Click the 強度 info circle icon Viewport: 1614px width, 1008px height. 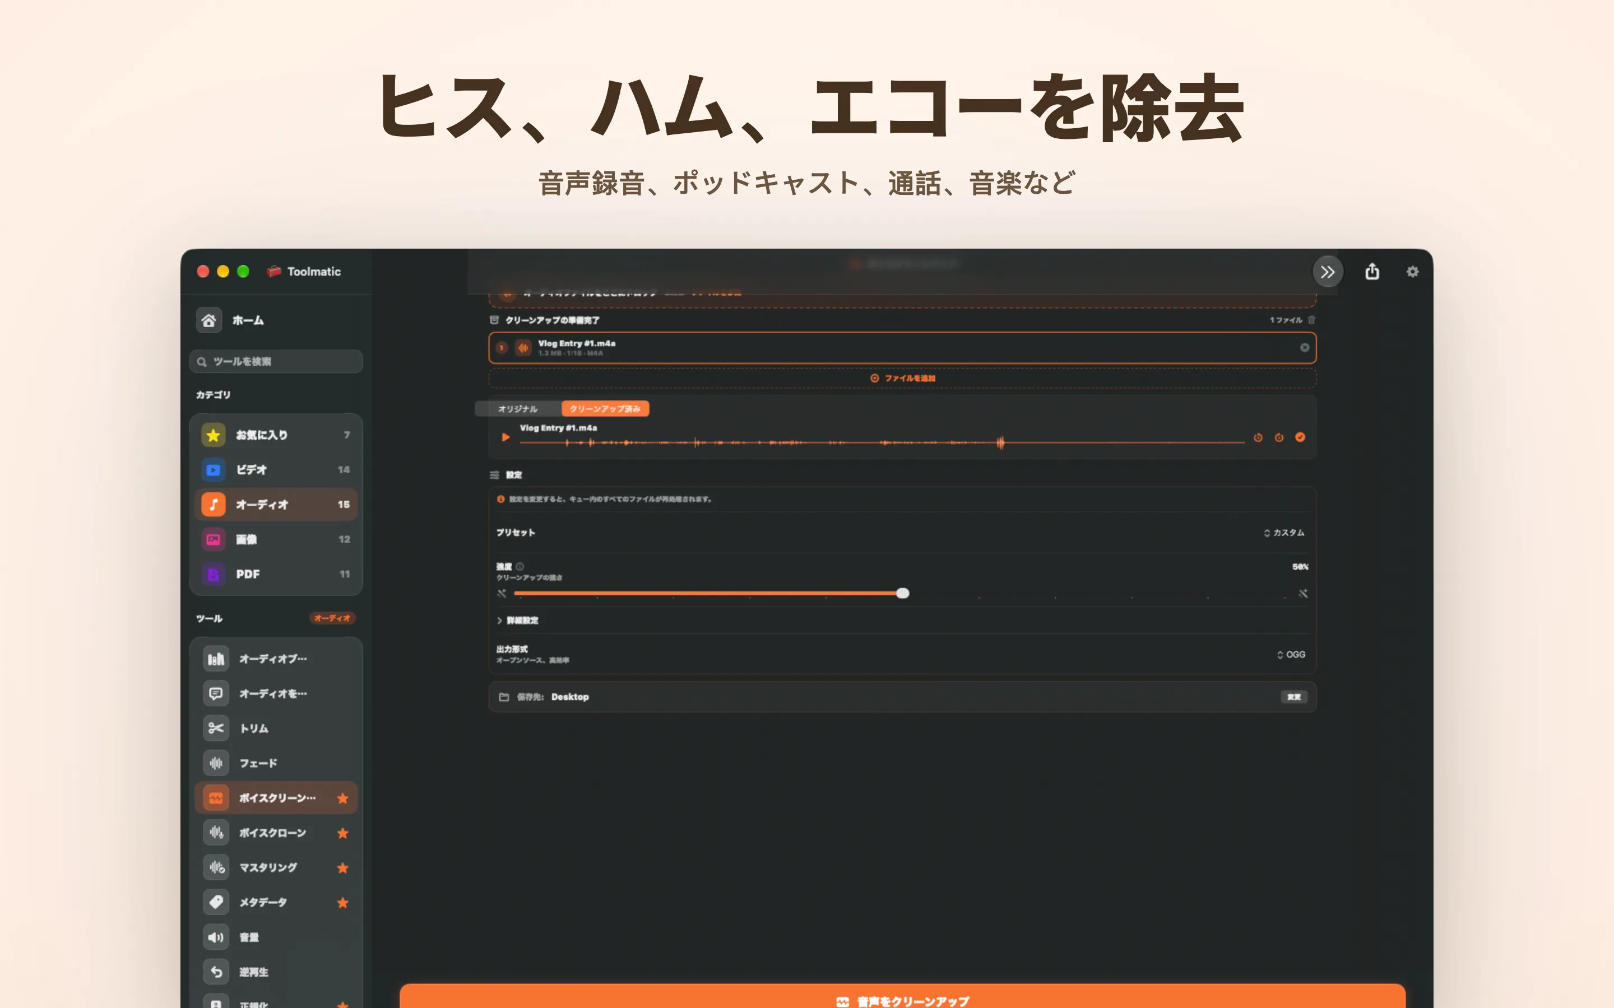[x=520, y=567]
